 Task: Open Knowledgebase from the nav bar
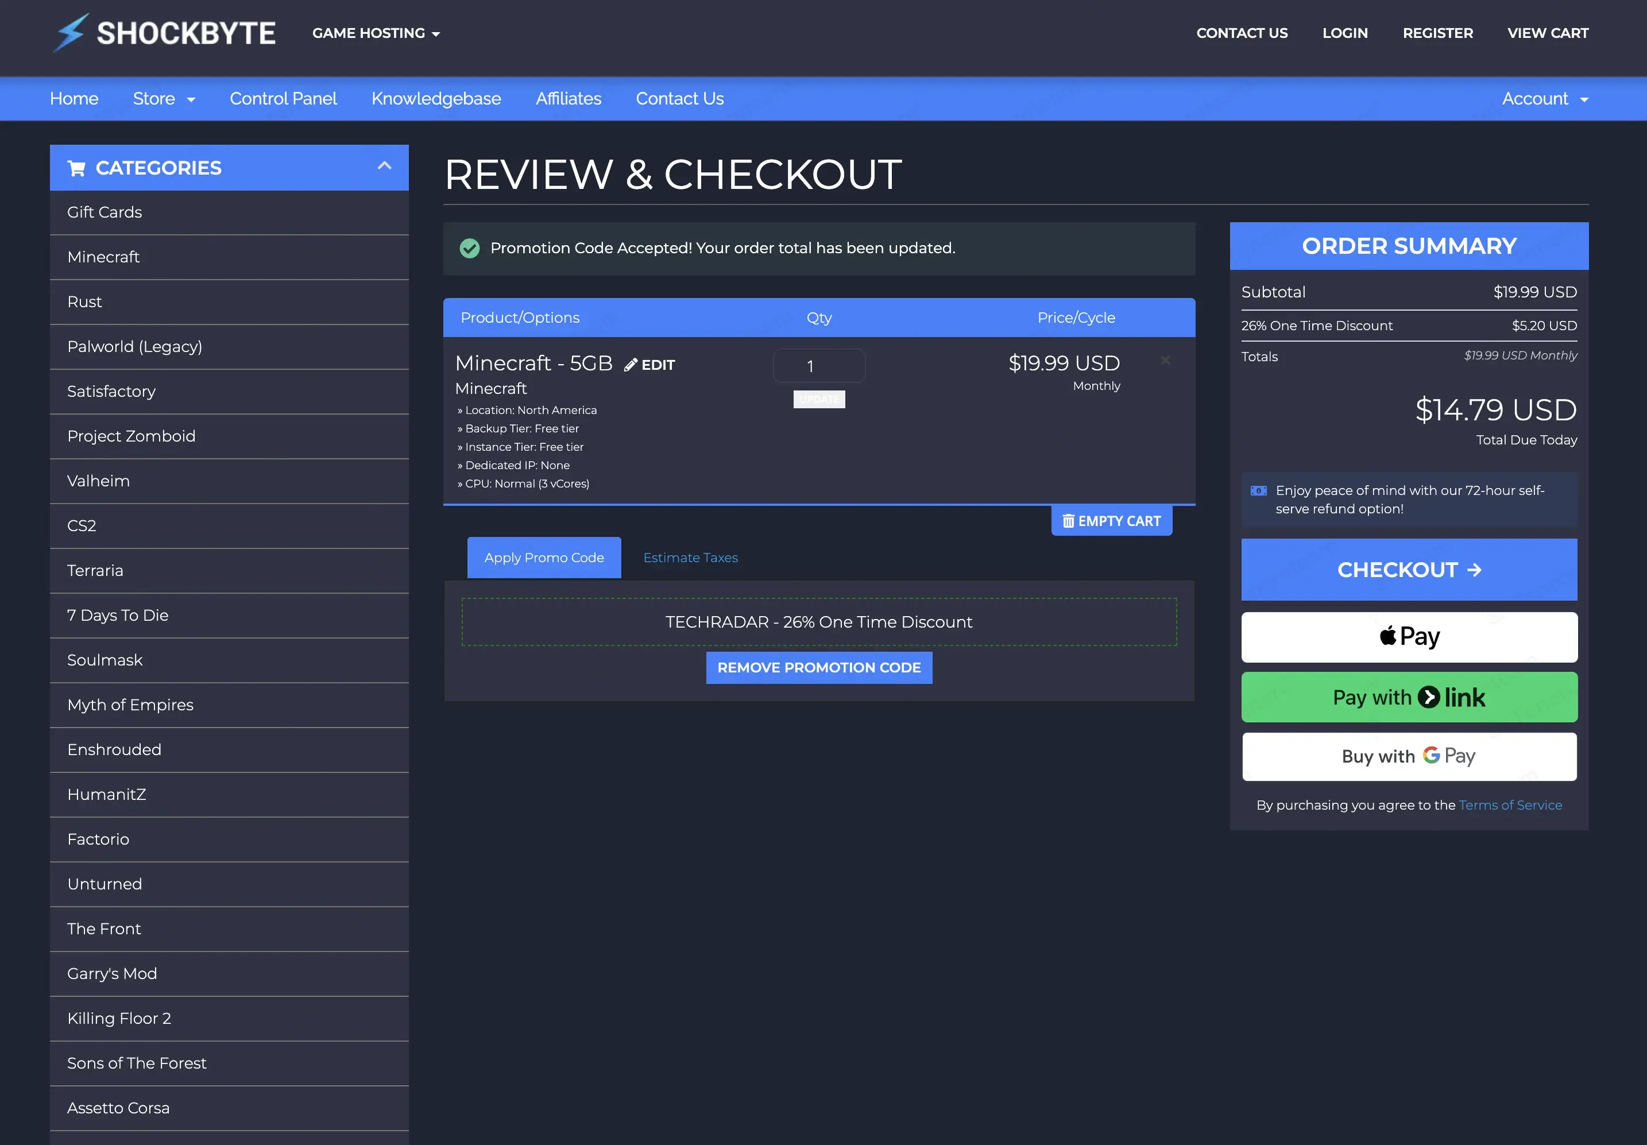(436, 99)
